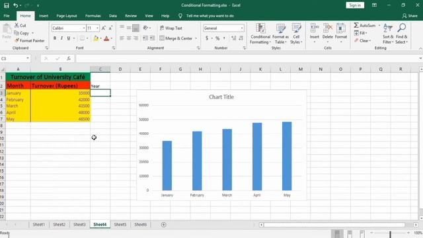
Task: Align text to the left
Action: click(x=122, y=38)
